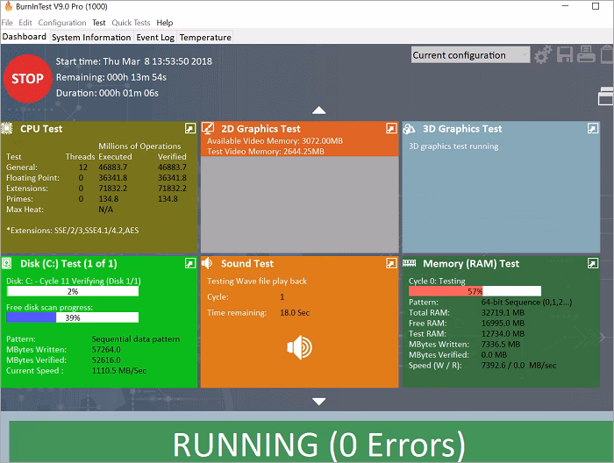614x463 pixels.
Task: Click the Remaining time 000h 13m 54s
Action: click(x=111, y=77)
